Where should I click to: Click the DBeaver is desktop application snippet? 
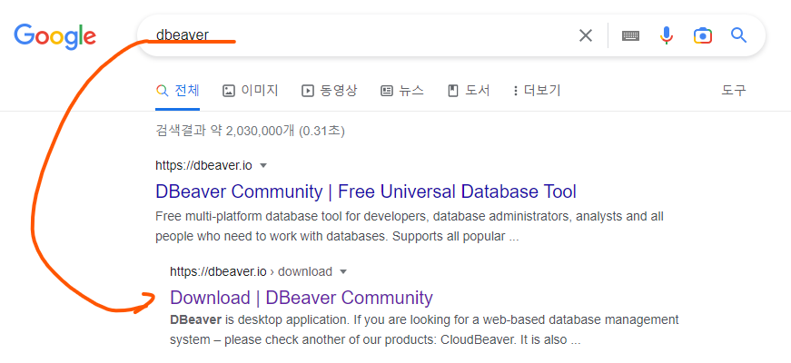coord(424,329)
